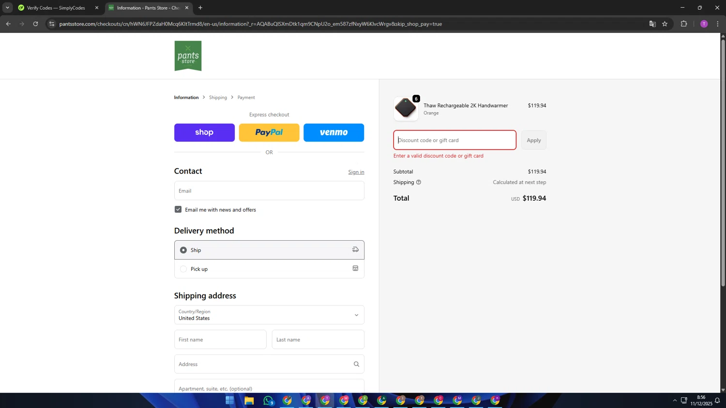726x408 pixels.
Task: Click into the Address field
Action: tap(269, 364)
